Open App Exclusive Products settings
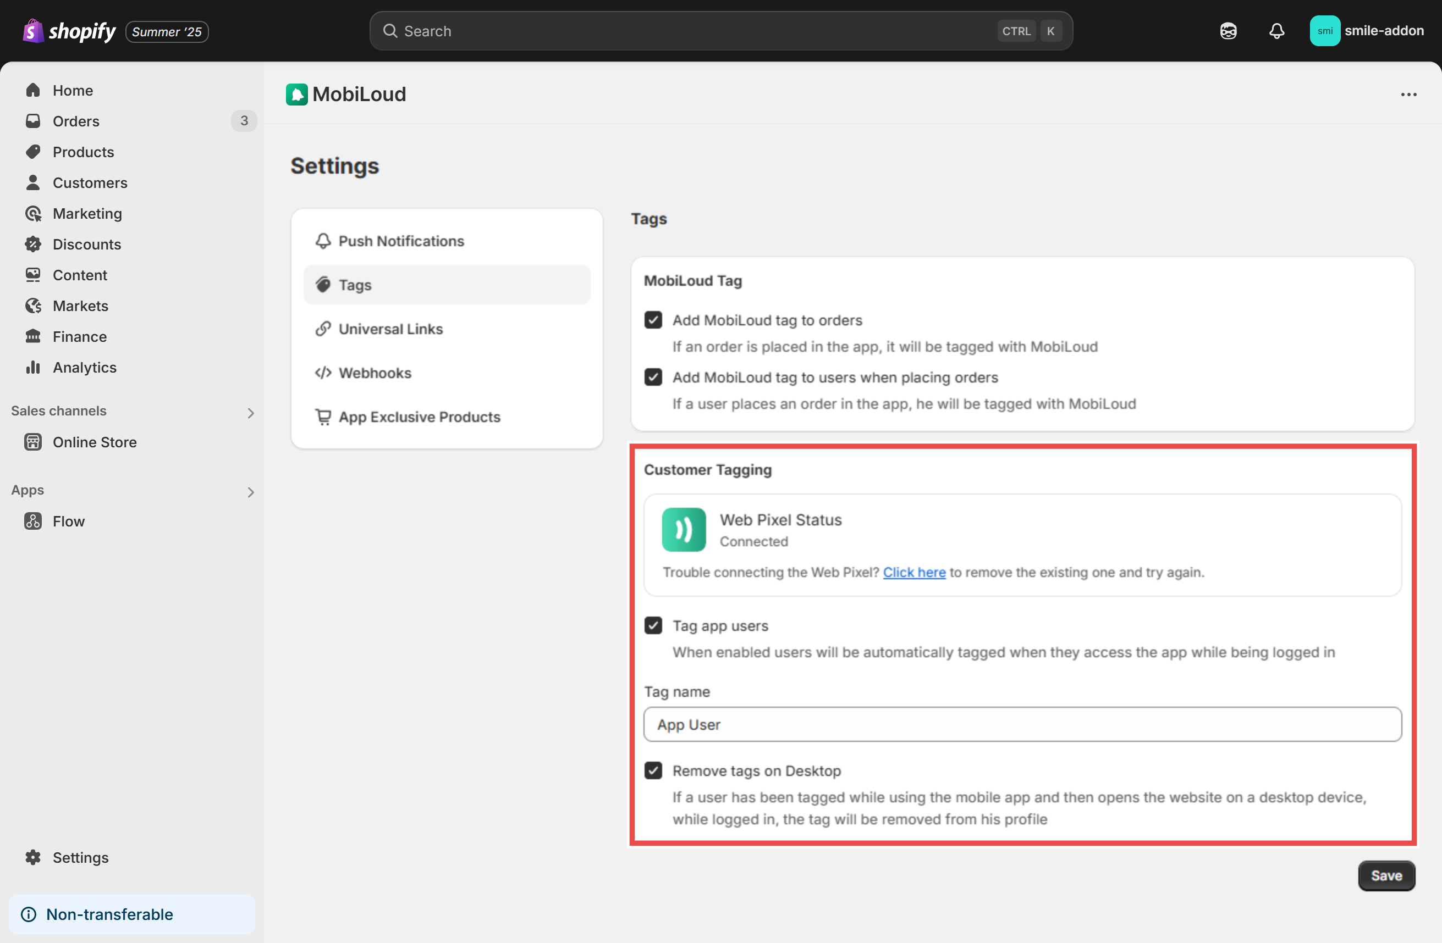The image size is (1442, 943). [x=447, y=417]
